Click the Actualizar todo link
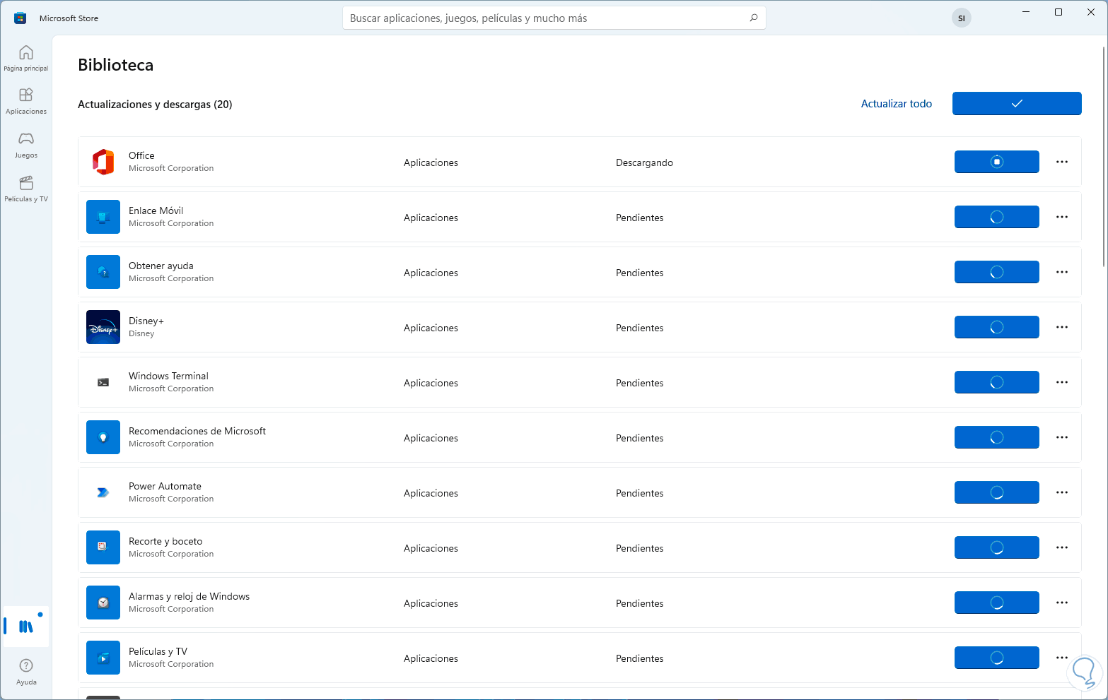The height and width of the screenshot is (700, 1108). click(896, 104)
